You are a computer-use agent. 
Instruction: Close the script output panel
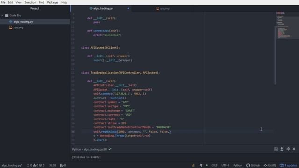[x=294, y=149]
